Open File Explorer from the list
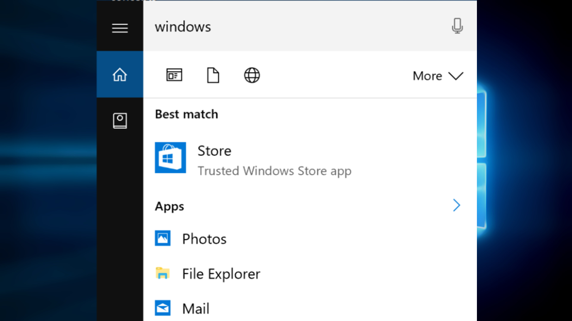 tap(310, 274)
